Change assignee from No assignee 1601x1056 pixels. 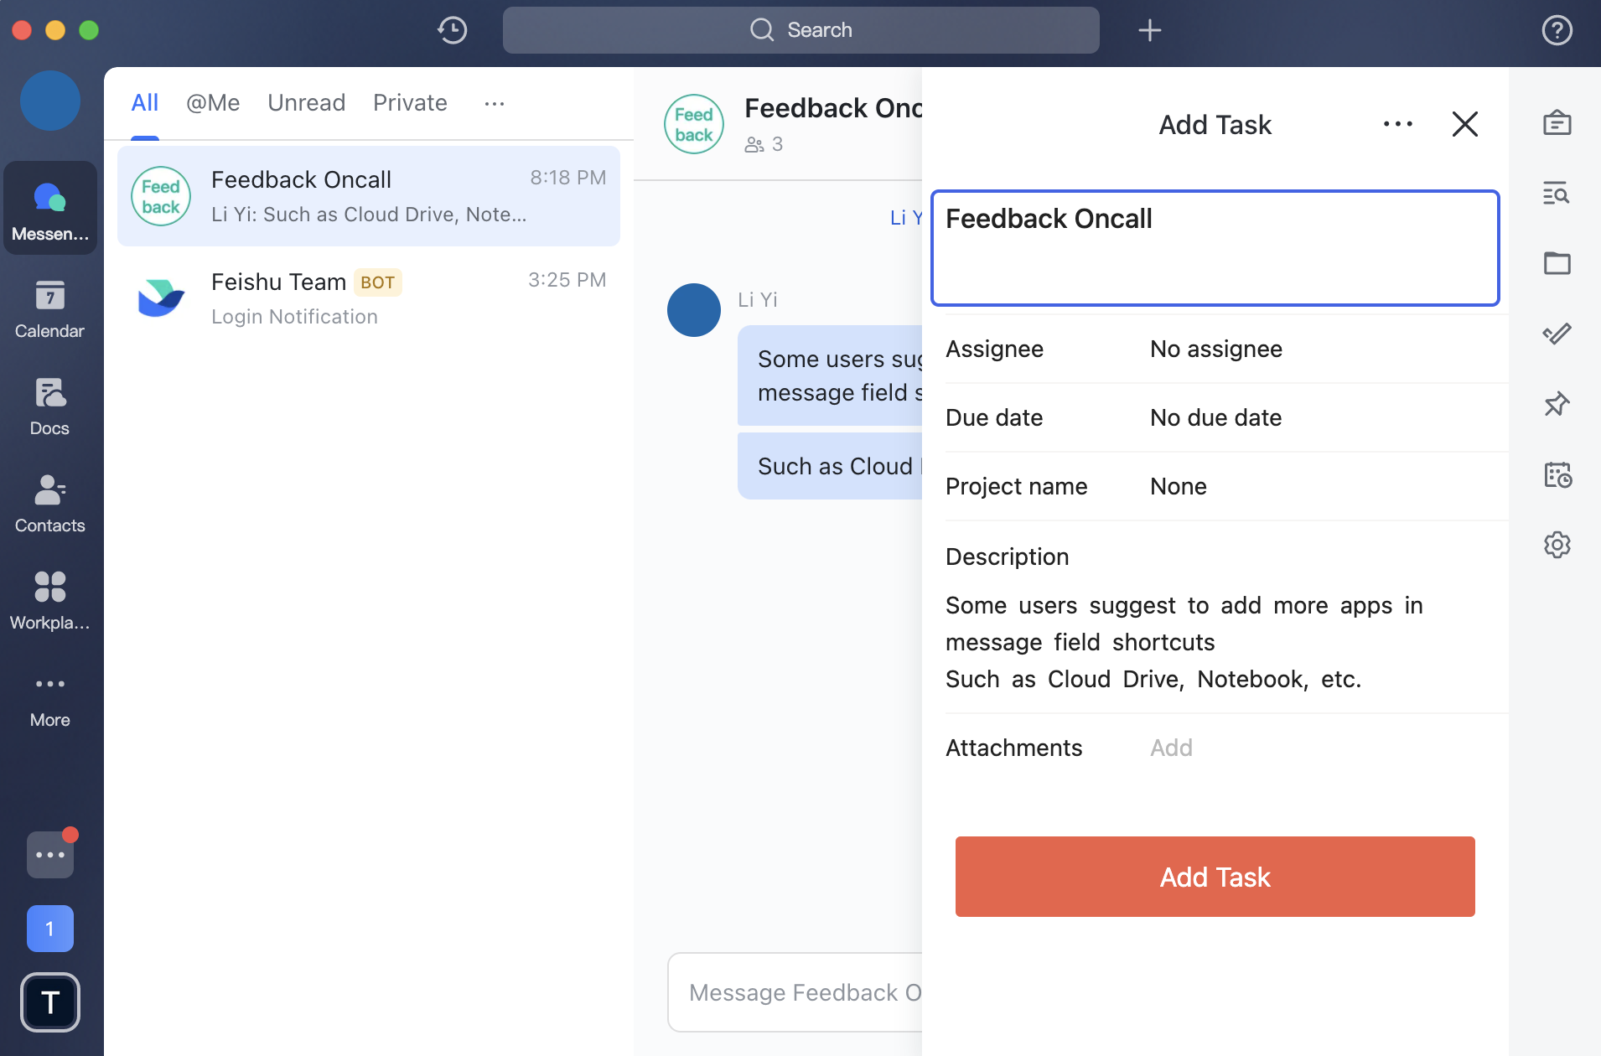tap(1216, 349)
